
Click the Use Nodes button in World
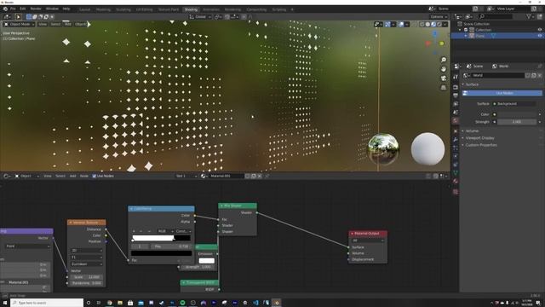(x=502, y=93)
